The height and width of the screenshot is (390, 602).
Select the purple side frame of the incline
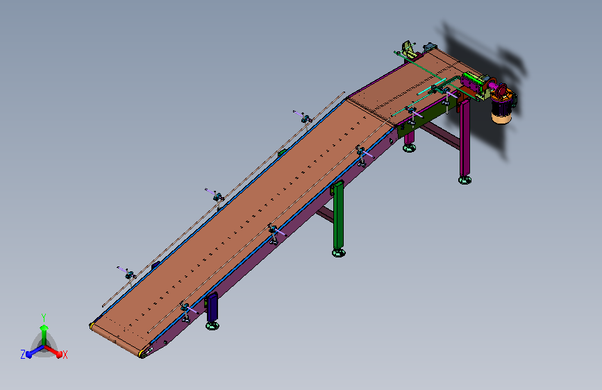pos(276,246)
